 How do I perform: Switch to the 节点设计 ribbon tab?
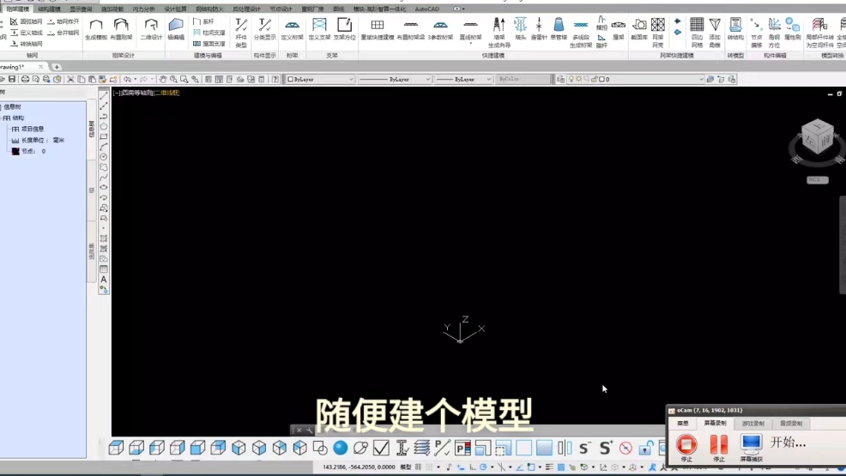pyautogui.click(x=281, y=9)
